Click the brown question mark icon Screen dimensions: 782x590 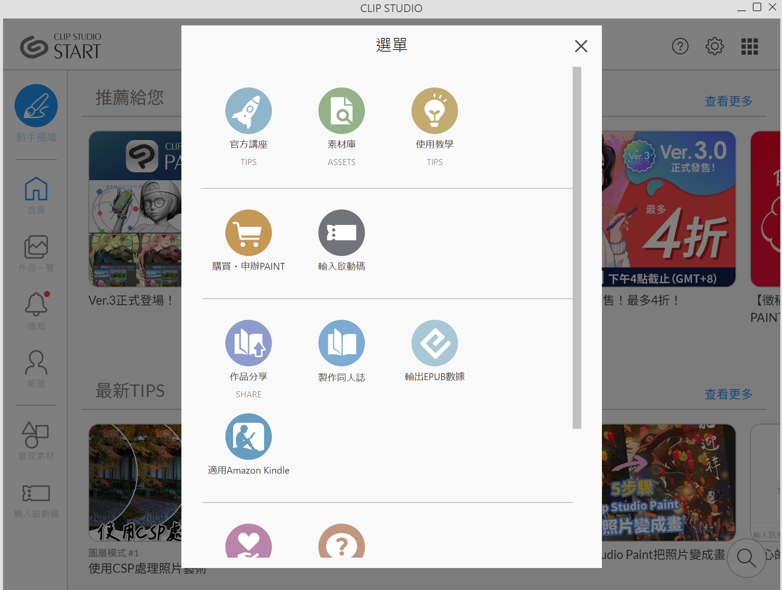pos(342,541)
